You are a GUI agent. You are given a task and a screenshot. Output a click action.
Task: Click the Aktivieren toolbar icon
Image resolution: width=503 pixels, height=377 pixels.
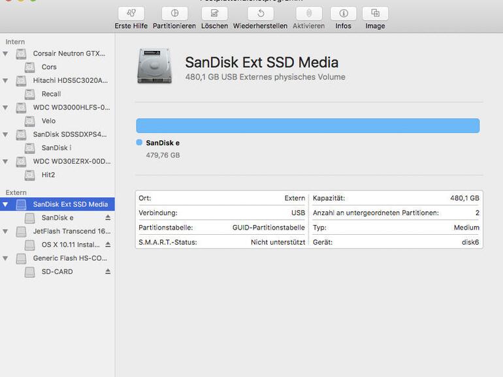(308, 14)
